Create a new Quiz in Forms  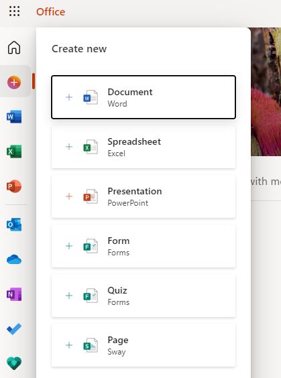pyautogui.click(x=144, y=296)
